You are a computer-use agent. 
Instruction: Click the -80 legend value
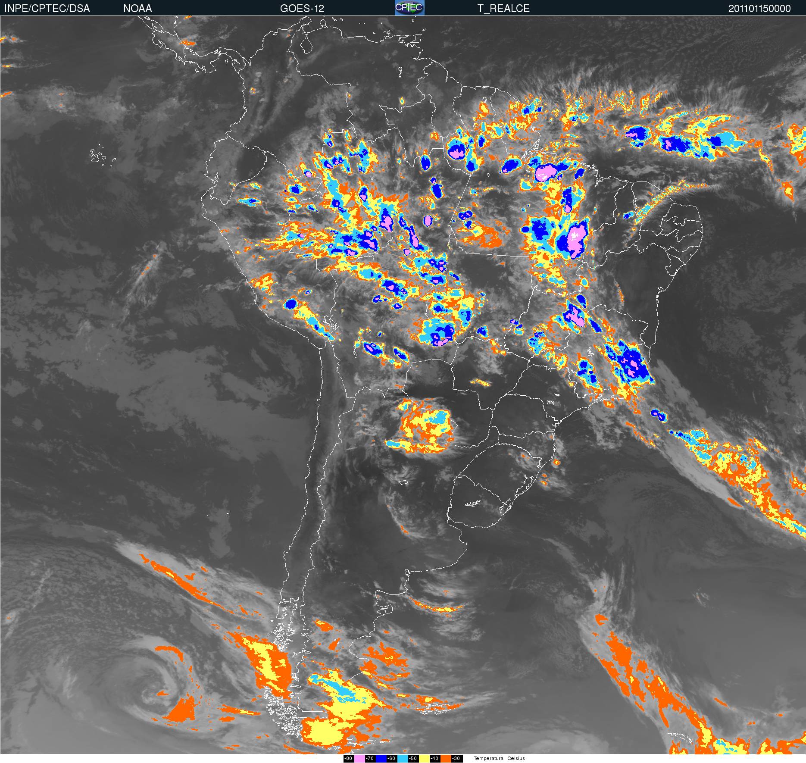[x=348, y=759]
